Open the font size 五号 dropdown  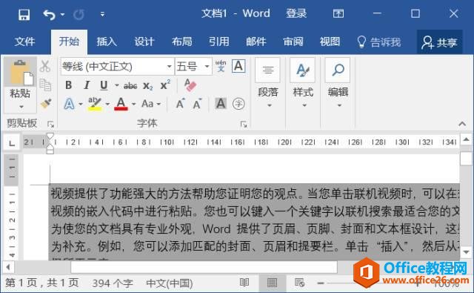[x=207, y=66]
